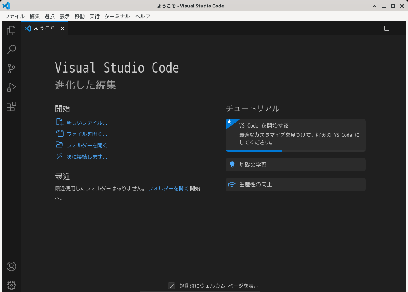
Task: Click the 次に接続します... link
Action: pyautogui.click(x=88, y=157)
